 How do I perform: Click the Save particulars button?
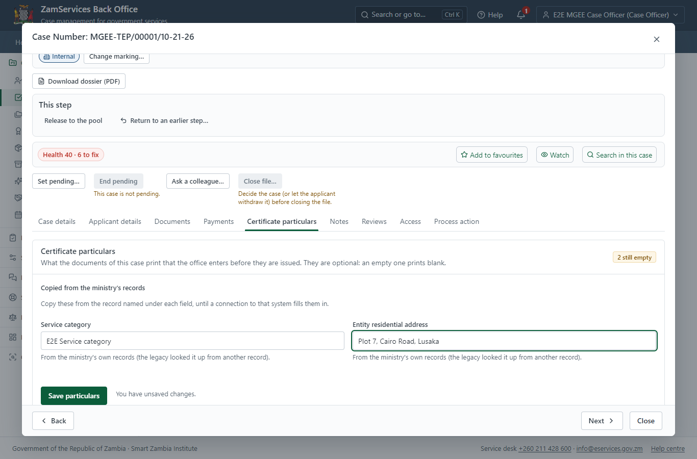74,396
